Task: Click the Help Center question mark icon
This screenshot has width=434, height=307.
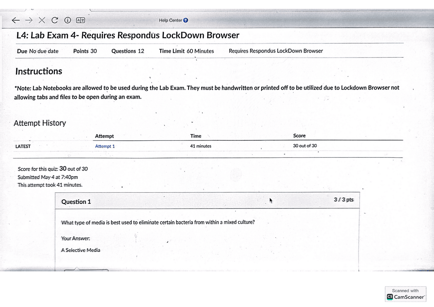Action: coord(185,20)
